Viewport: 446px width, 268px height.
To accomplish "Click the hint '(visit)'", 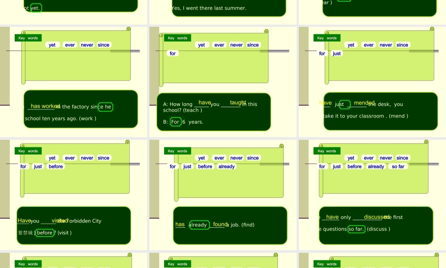I will coord(65,233).
